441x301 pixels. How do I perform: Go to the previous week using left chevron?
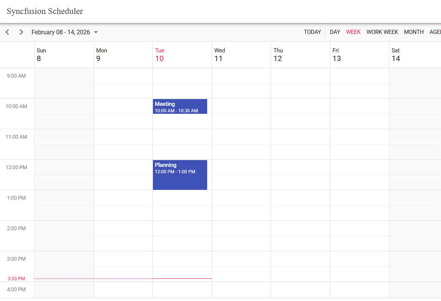[7, 32]
